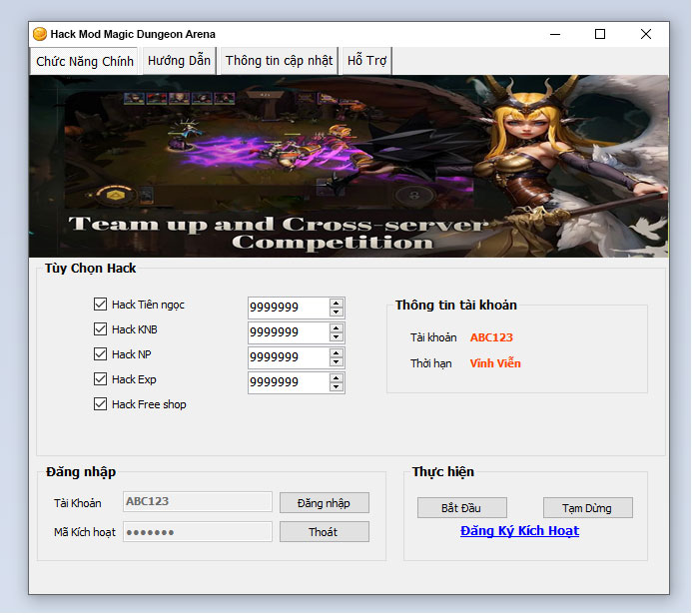Screen dimensions: 692x615
Task: Uncheck the Hack Tiên ngọc checkbox
Action: click(100, 304)
